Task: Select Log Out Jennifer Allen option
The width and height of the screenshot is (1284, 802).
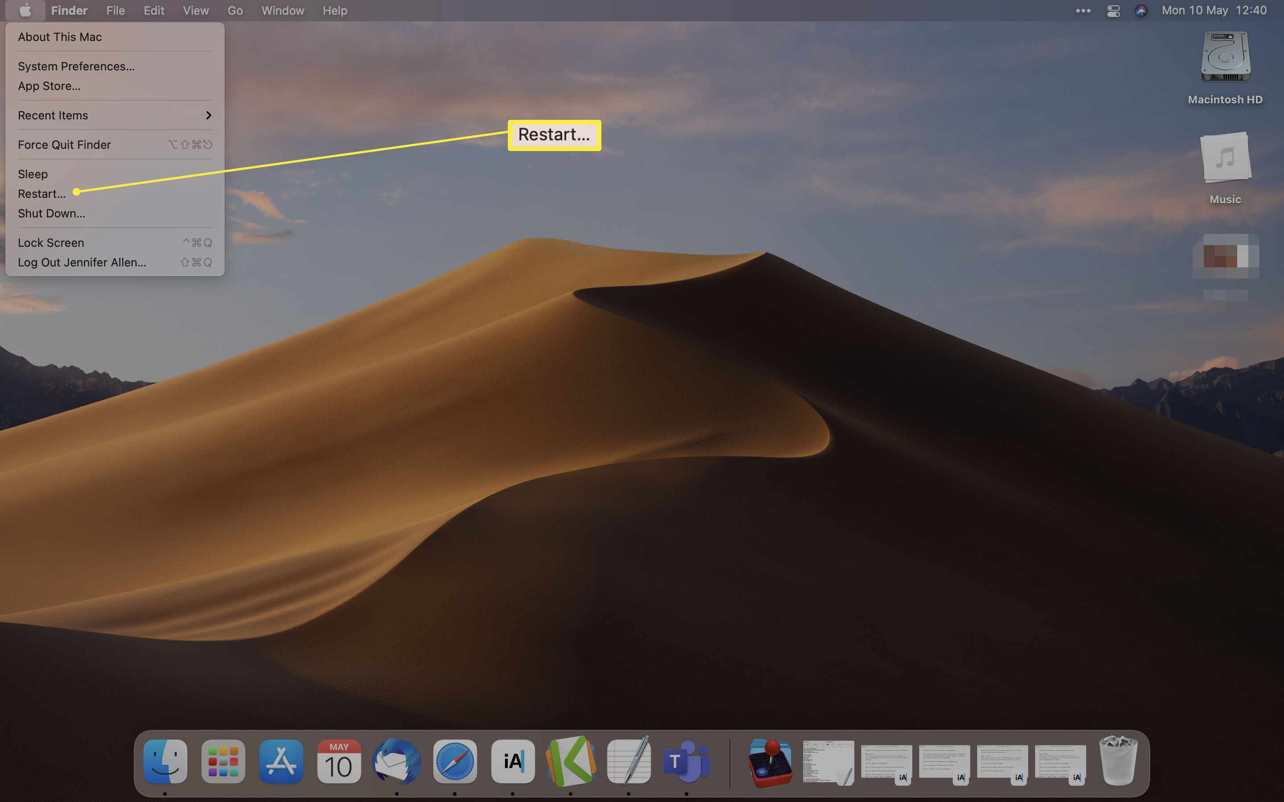Action: pyautogui.click(x=81, y=262)
